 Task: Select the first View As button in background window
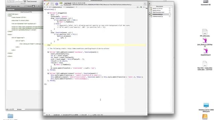coord(33,6)
